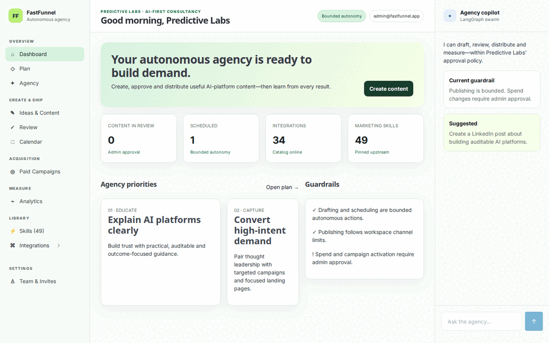The width and height of the screenshot is (549, 343).
Task: Click the Calendar square icon
Action: pos(12,142)
